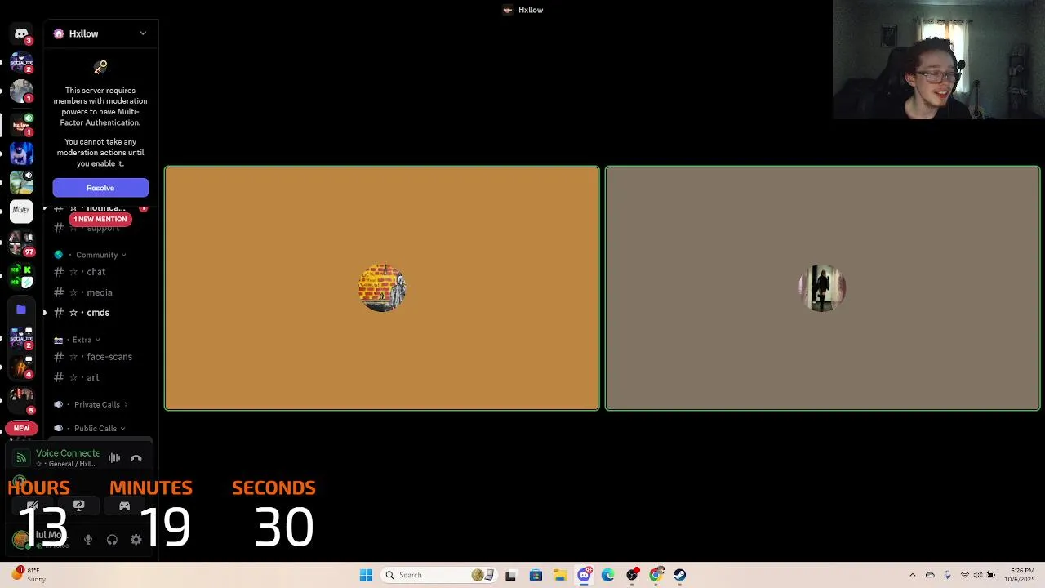Expand the Hxllow server dropdown menu
The image size is (1045, 588).
click(143, 33)
